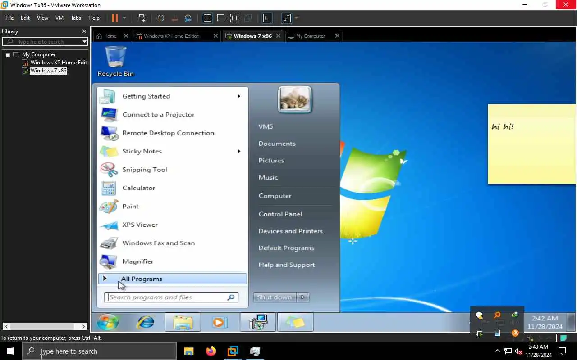Screen dimensions: 577x360
Task: Open Documents from Start menu
Action: click(x=277, y=144)
